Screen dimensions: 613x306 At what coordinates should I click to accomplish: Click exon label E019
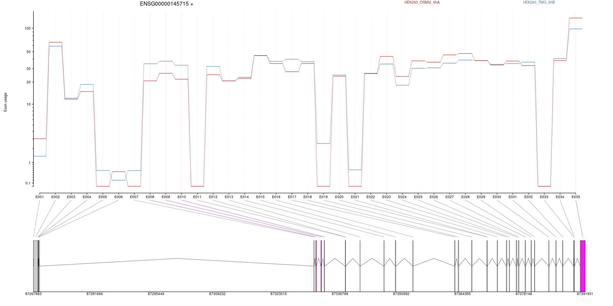tap(323, 197)
